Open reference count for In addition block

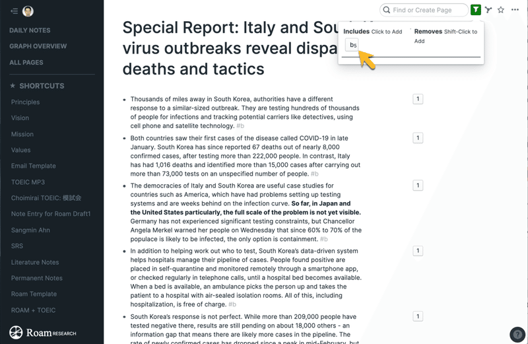pos(418,251)
